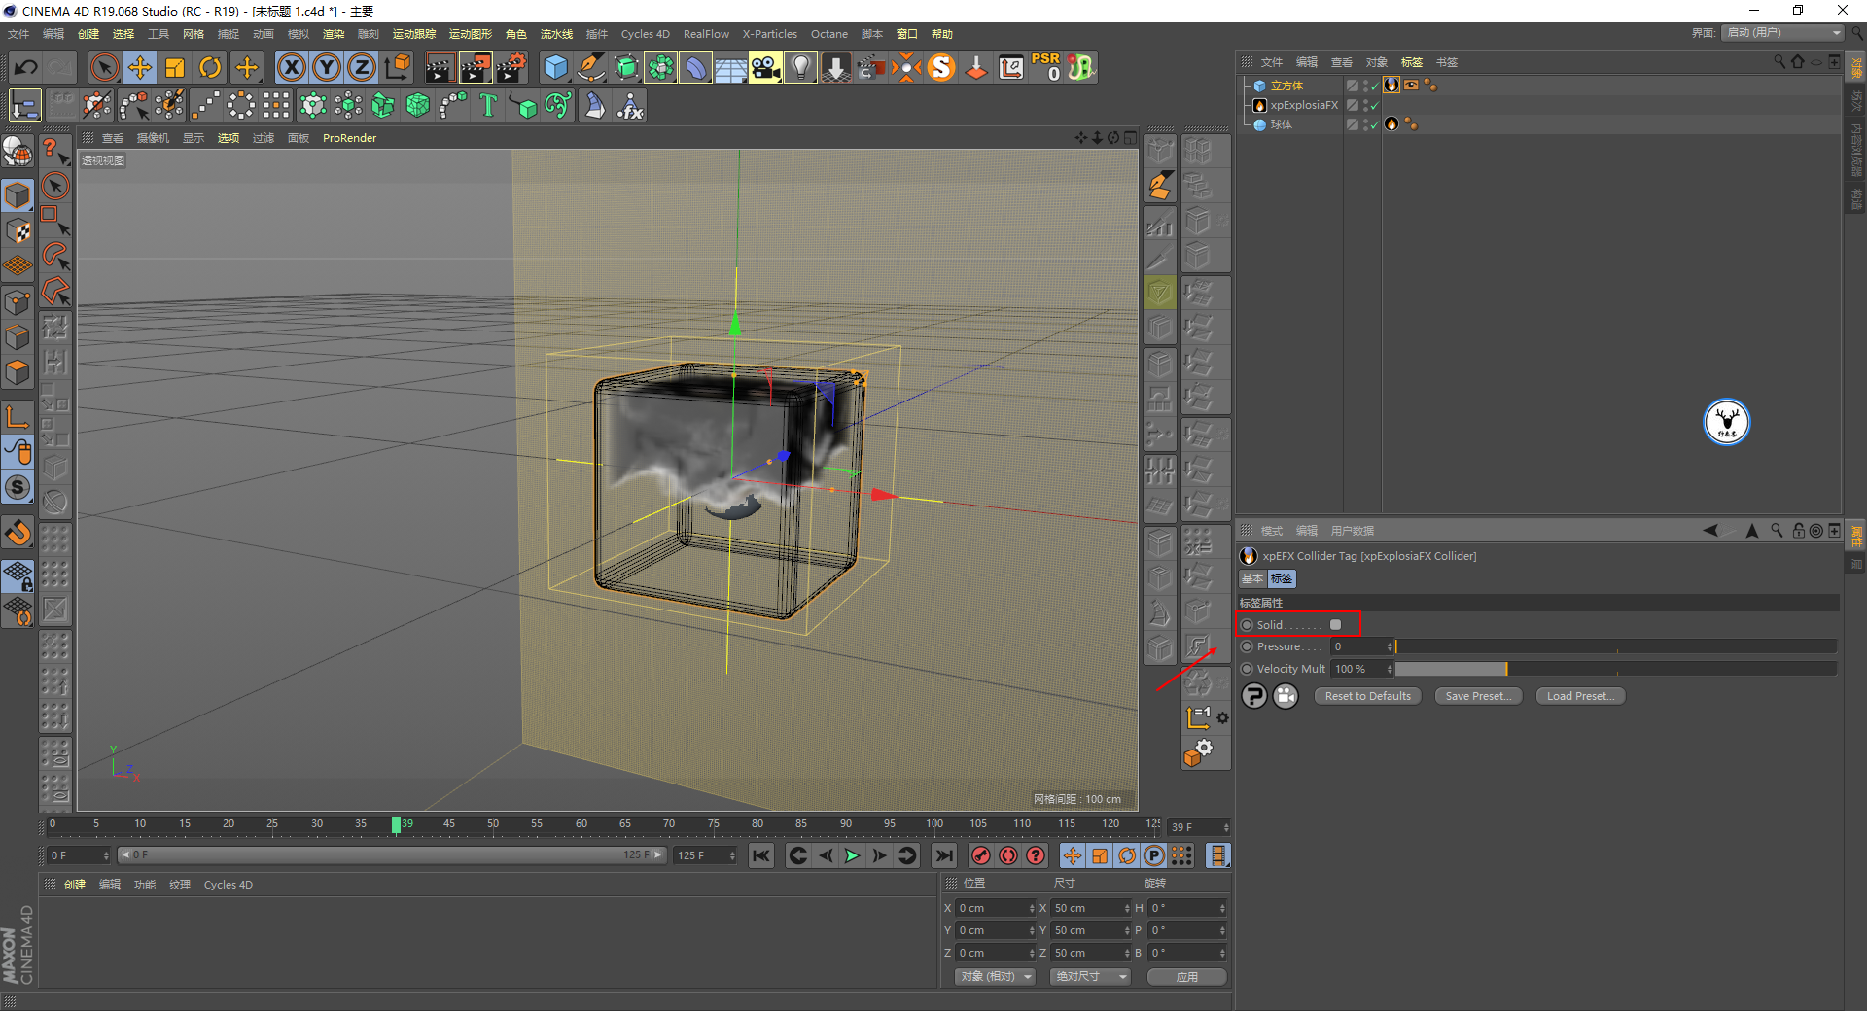Pick the Live Selection arrow tool

click(104, 67)
